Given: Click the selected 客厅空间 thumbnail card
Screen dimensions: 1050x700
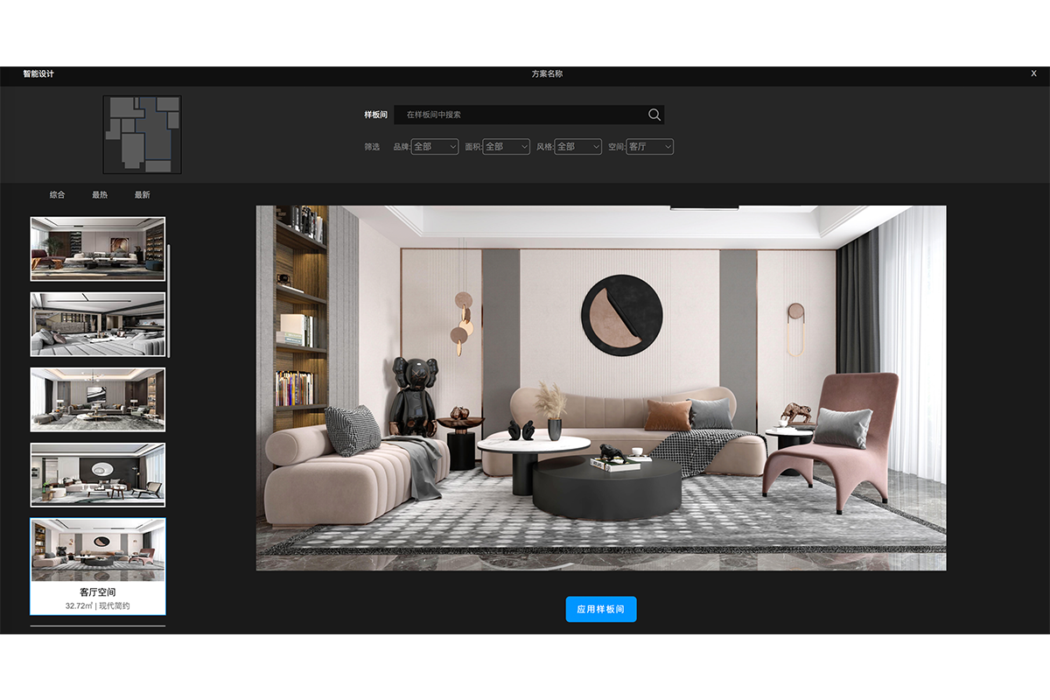Looking at the screenshot, I should [97, 566].
